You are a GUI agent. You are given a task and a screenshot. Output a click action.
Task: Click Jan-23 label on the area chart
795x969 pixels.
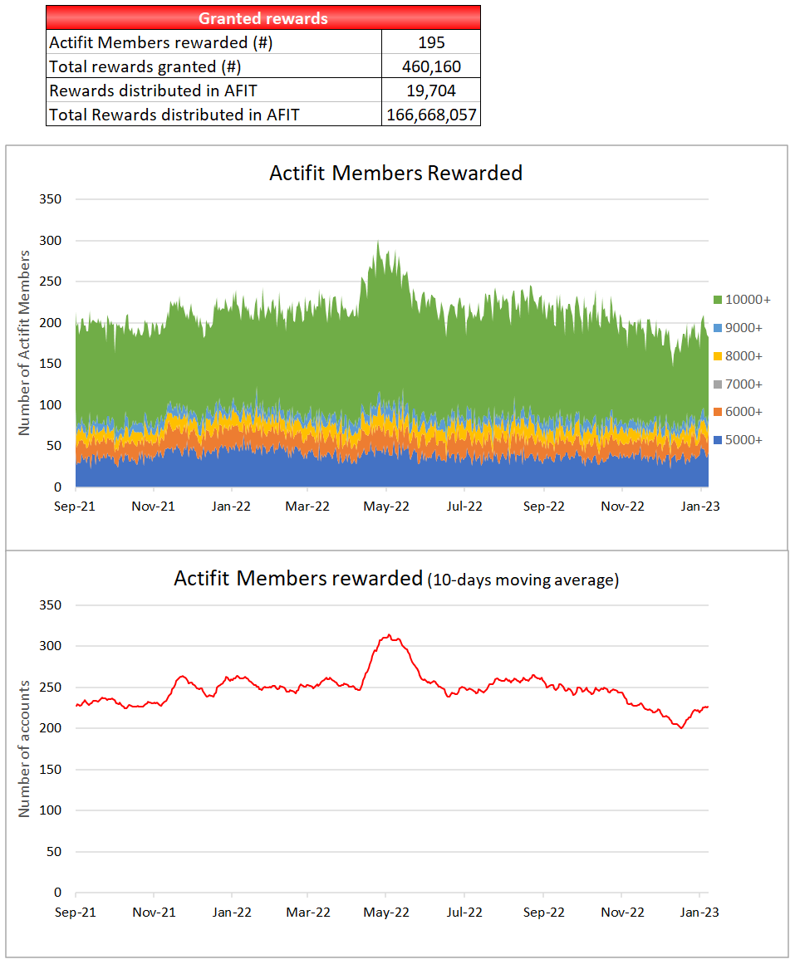coord(700,507)
